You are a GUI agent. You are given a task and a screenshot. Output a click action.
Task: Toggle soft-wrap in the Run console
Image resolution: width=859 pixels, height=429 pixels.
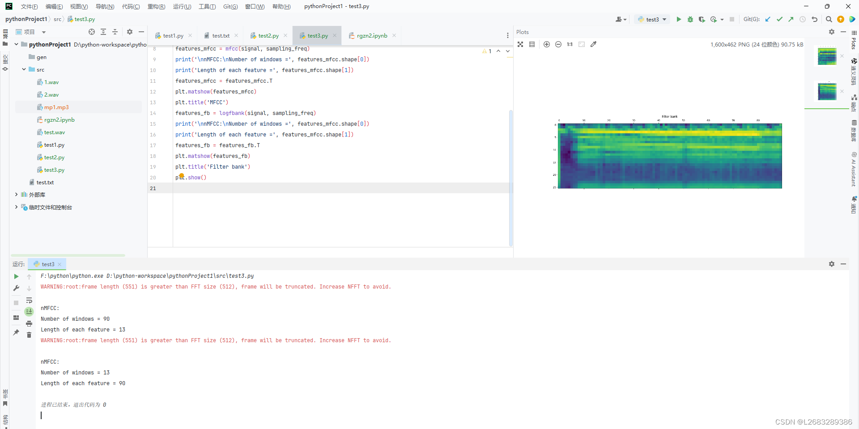click(x=29, y=300)
